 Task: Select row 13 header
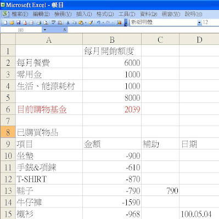(x=8, y=191)
